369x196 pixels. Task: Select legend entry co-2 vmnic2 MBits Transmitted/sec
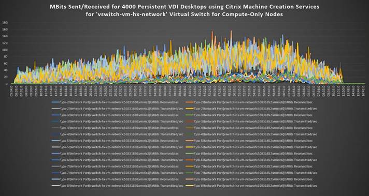pyautogui.click(x=117, y=109)
